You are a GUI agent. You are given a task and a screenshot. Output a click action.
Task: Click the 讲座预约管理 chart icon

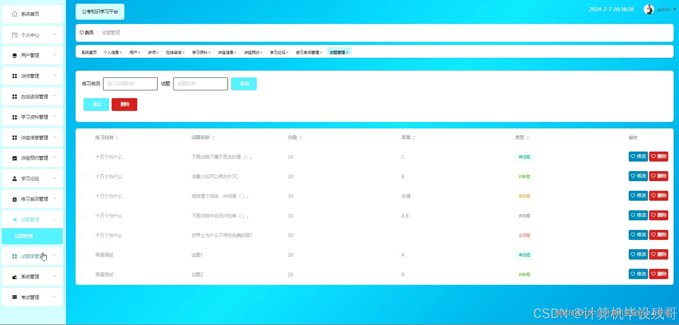(15, 158)
